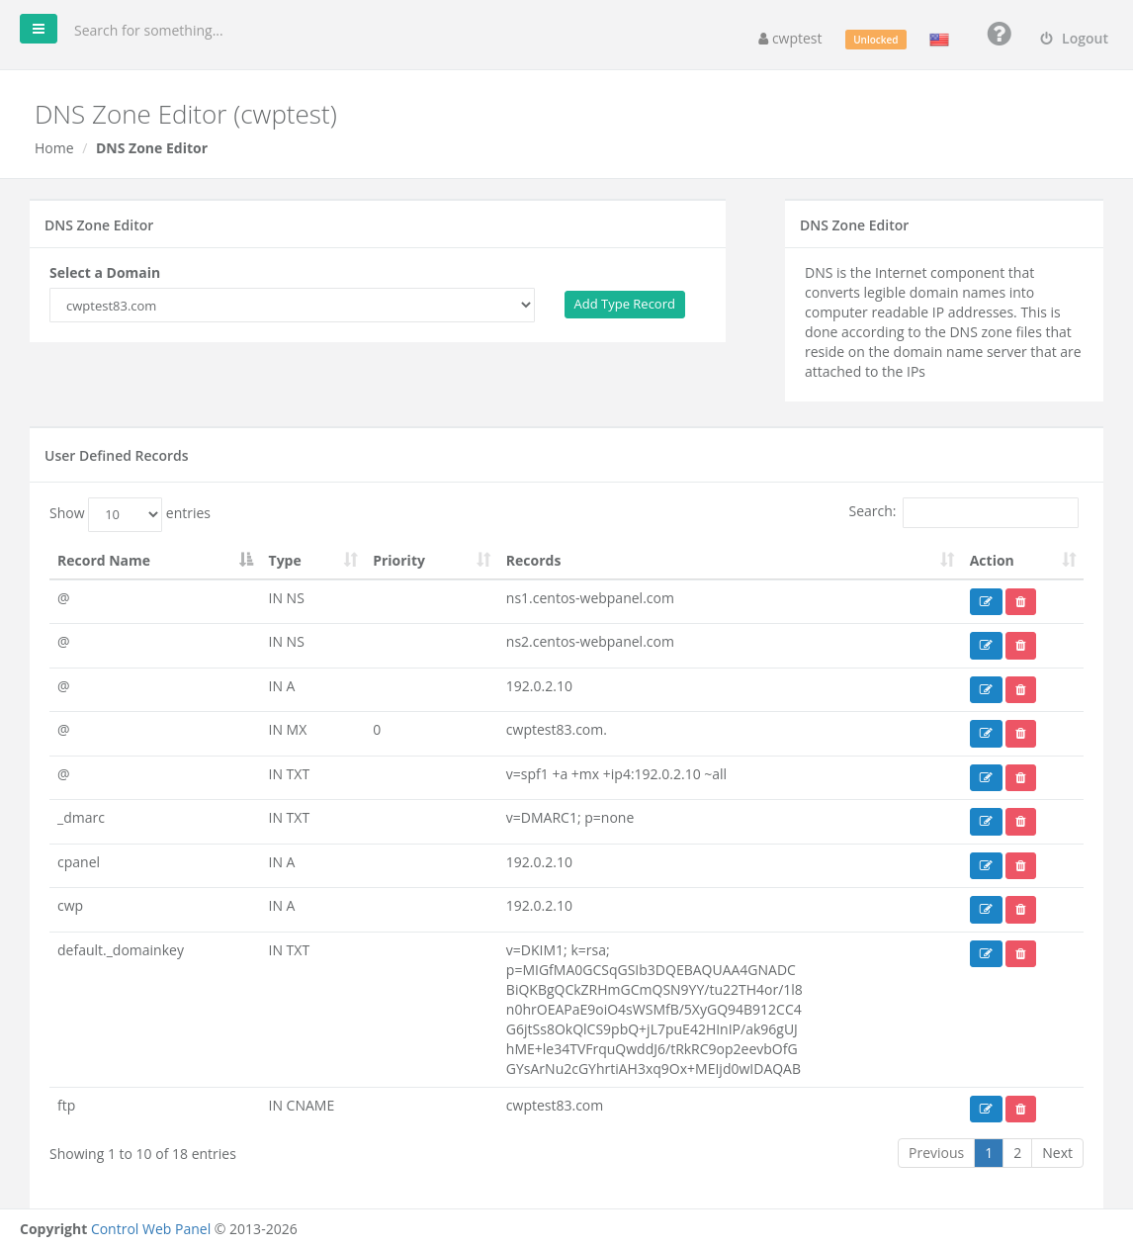Open the cwptest user account link
The width and height of the screenshot is (1133, 1248).
pyautogui.click(x=790, y=39)
